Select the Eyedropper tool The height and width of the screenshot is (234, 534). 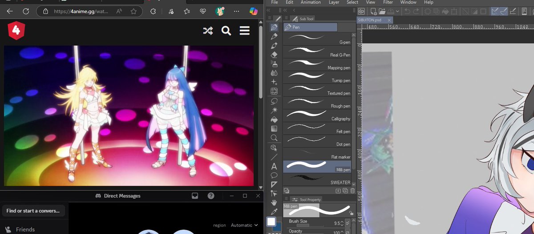point(274,212)
